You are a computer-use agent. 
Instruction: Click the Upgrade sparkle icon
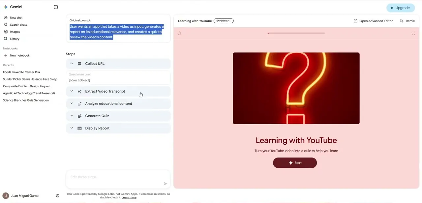pyautogui.click(x=392, y=8)
